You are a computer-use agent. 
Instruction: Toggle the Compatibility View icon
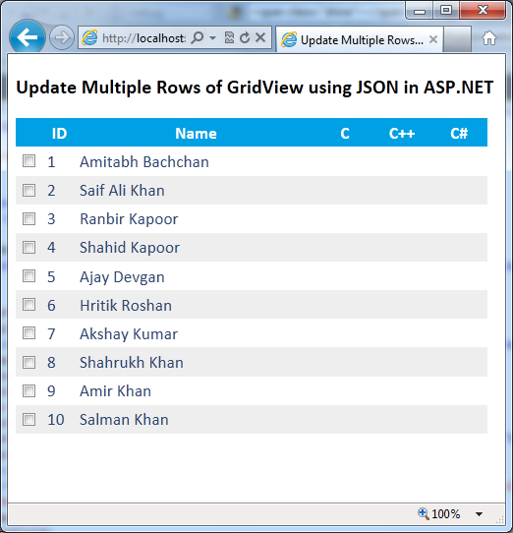coord(229,37)
